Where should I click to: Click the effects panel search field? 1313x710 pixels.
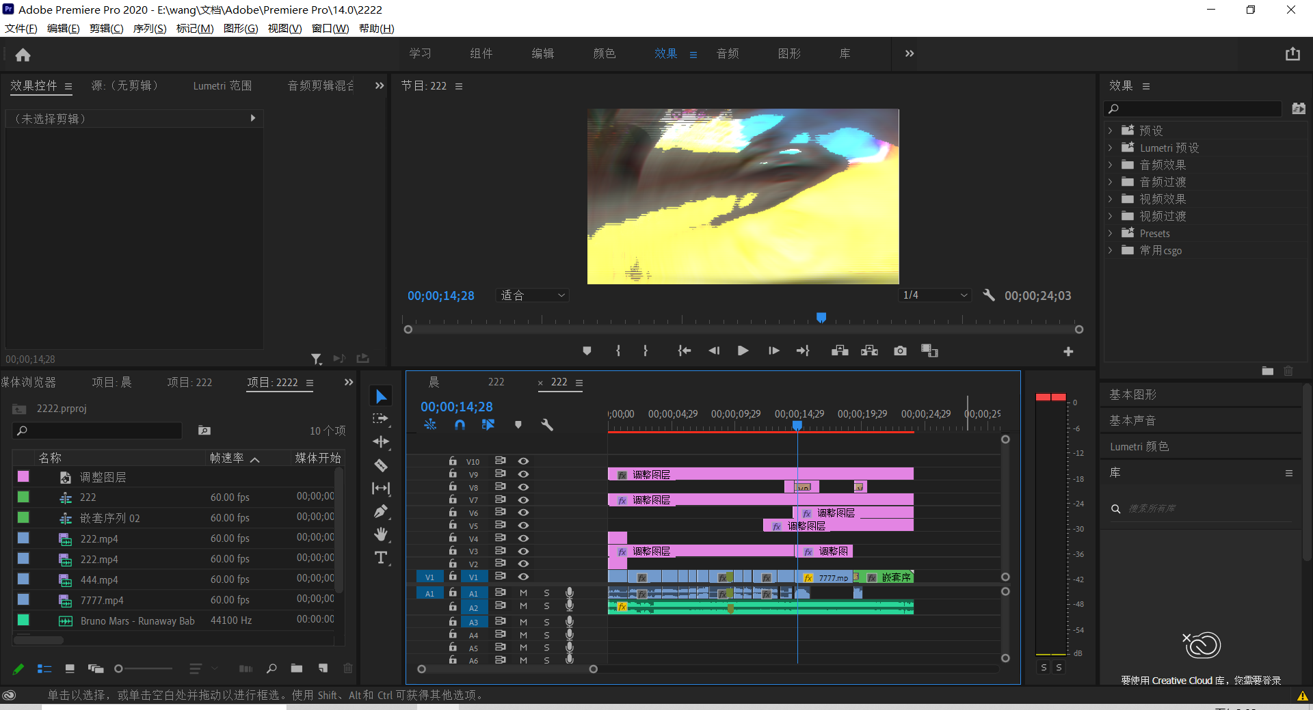pyautogui.click(x=1198, y=109)
